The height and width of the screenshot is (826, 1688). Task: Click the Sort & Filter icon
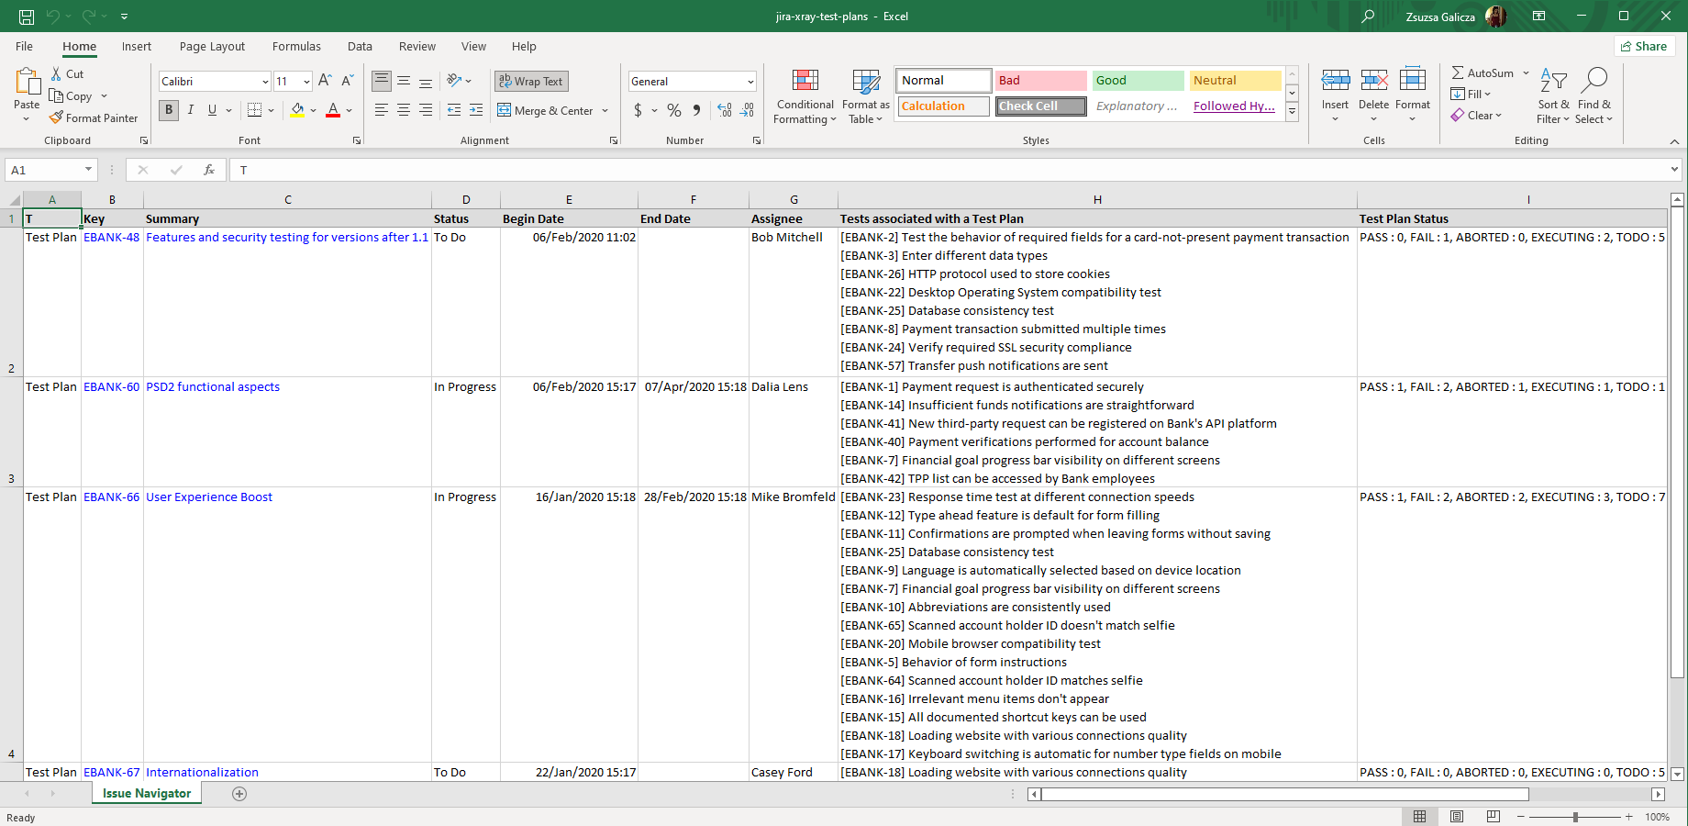(1553, 81)
